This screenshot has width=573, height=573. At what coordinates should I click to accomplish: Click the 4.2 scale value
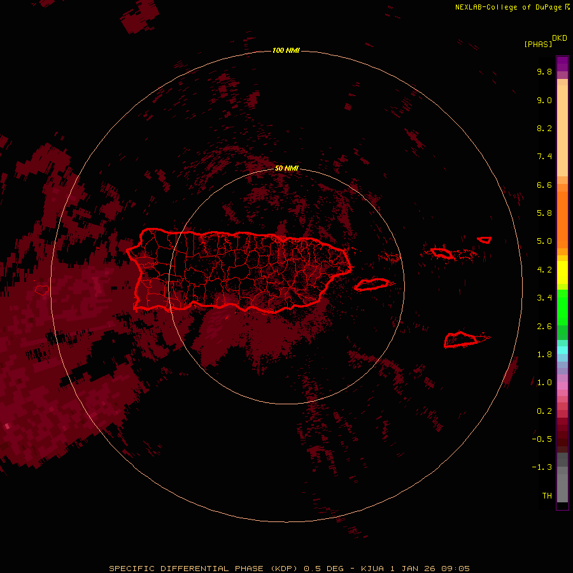click(544, 270)
